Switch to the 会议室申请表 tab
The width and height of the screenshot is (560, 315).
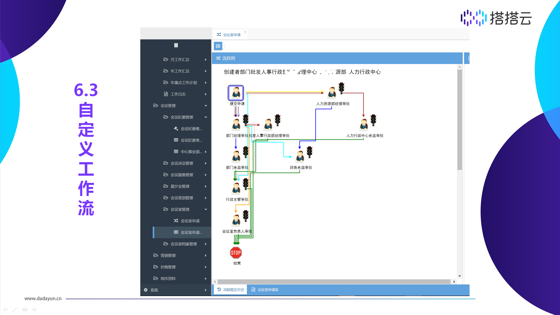(x=265, y=290)
